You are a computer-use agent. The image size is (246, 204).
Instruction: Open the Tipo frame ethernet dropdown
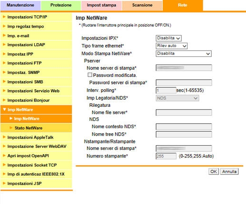pos(171,46)
